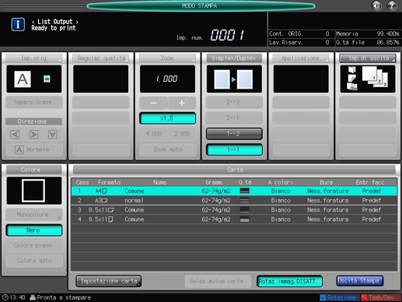Open the Imp. di uscita panel header

pos(368,58)
